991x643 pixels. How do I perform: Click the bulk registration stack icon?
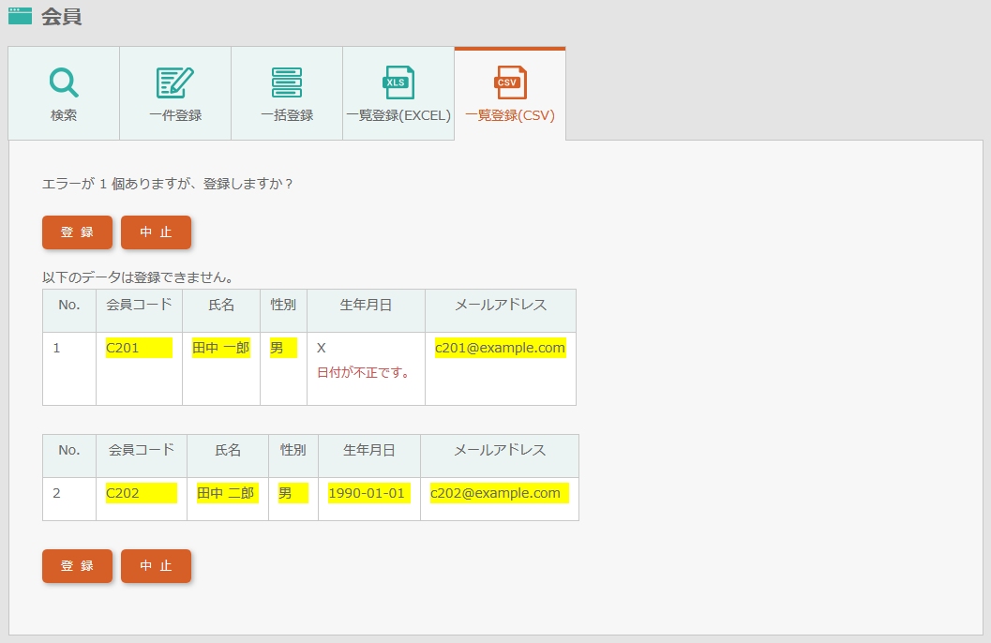(x=286, y=82)
